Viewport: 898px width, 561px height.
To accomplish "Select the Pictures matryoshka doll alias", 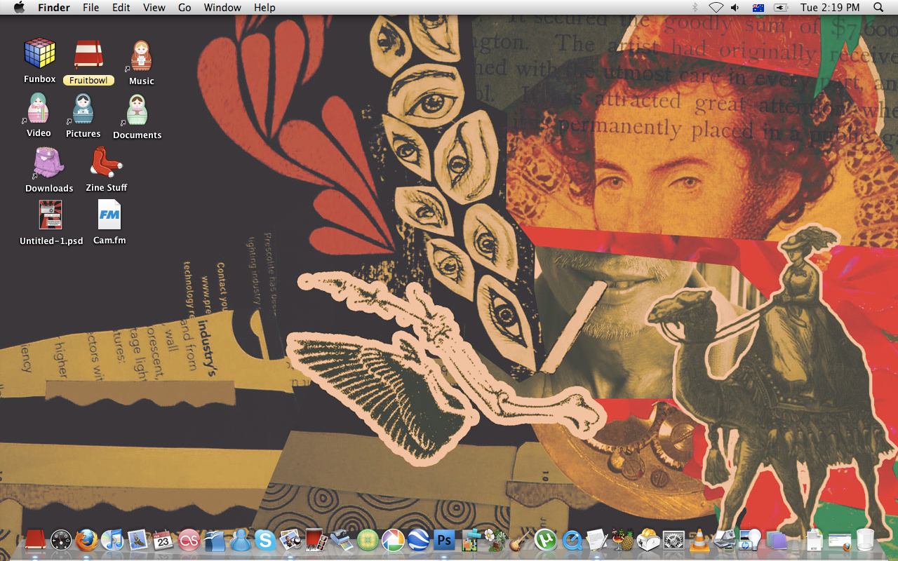I will (83, 109).
